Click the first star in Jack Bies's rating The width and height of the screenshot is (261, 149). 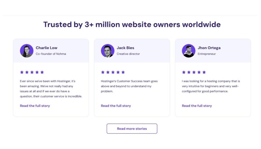103,72
